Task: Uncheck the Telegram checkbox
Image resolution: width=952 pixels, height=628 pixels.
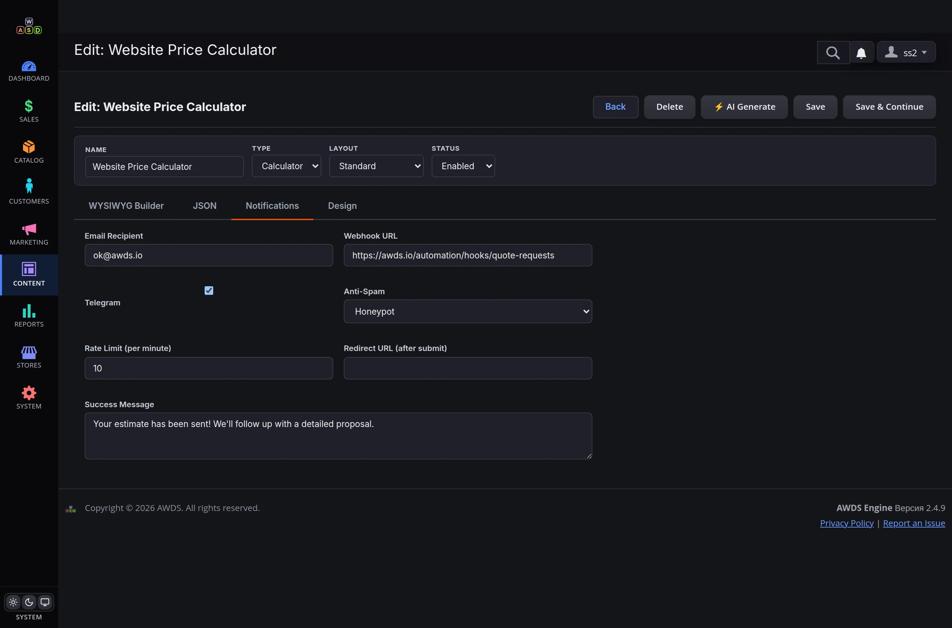Action: point(209,291)
